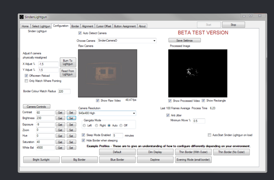Toggle Anti Jitter checkbox
This screenshot has height=180, width=274.
(168, 115)
